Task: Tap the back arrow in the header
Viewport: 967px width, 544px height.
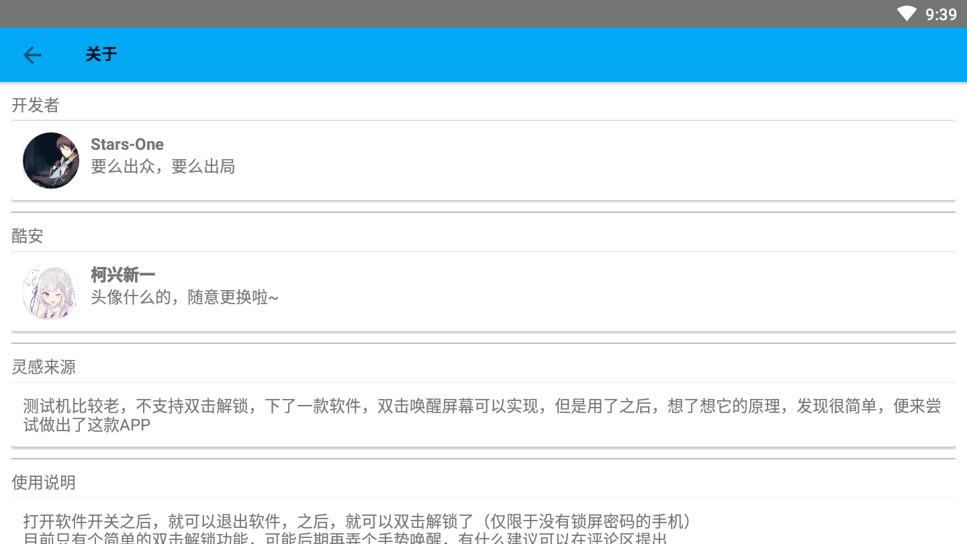Action: (x=32, y=54)
